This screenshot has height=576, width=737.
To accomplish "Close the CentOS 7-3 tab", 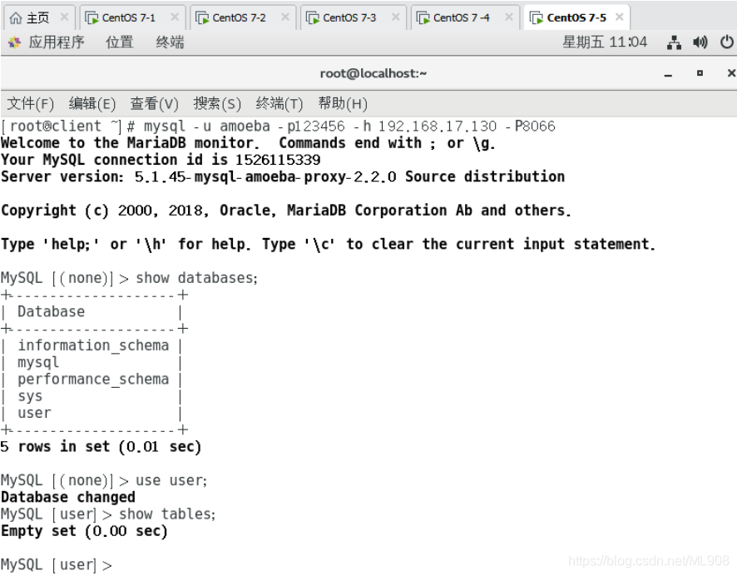I will (396, 17).
